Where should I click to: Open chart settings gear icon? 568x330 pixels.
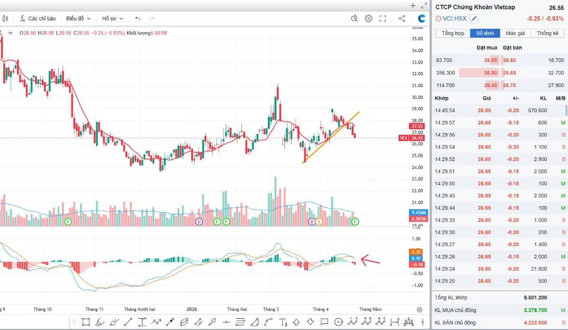[369, 18]
